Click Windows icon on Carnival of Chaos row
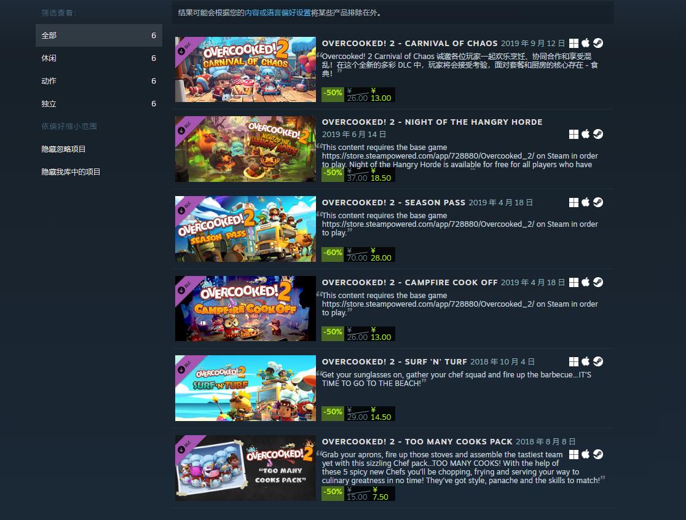 click(x=574, y=43)
